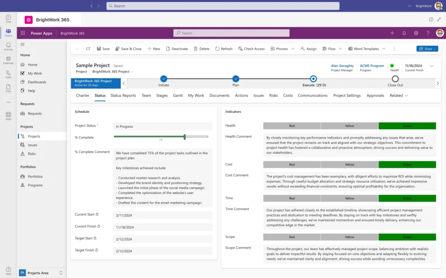Open the Power Apps waffle launcher

(23, 33)
